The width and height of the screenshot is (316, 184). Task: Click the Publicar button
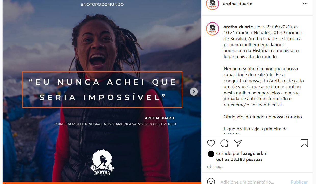pyautogui.click(x=299, y=182)
